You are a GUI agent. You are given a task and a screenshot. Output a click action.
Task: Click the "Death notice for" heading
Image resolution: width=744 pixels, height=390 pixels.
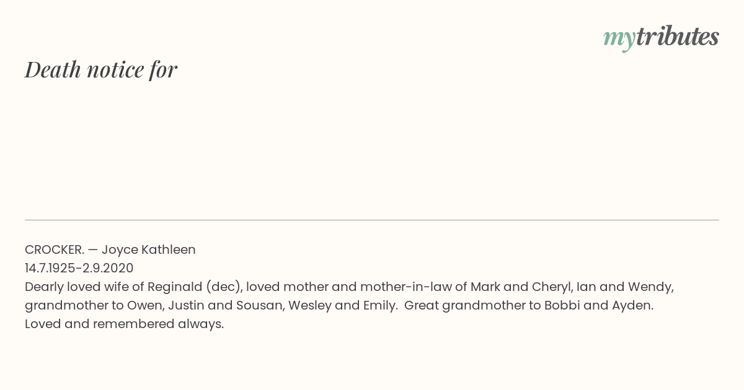[101, 69]
